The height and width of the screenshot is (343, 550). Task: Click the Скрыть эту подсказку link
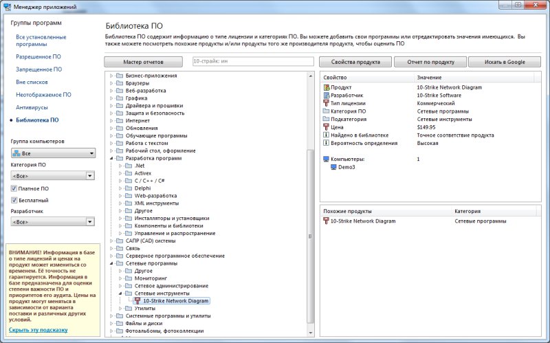click(x=38, y=330)
